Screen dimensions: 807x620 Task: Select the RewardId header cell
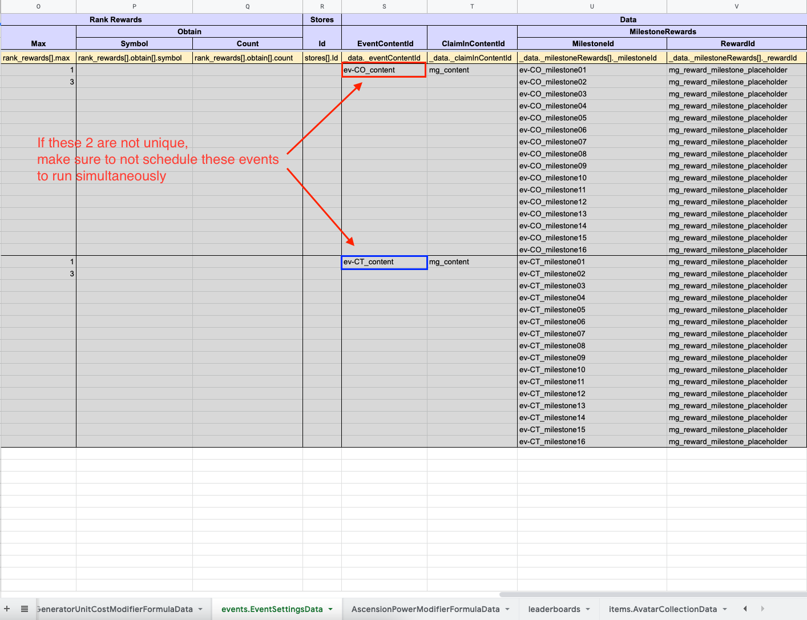tap(736, 43)
